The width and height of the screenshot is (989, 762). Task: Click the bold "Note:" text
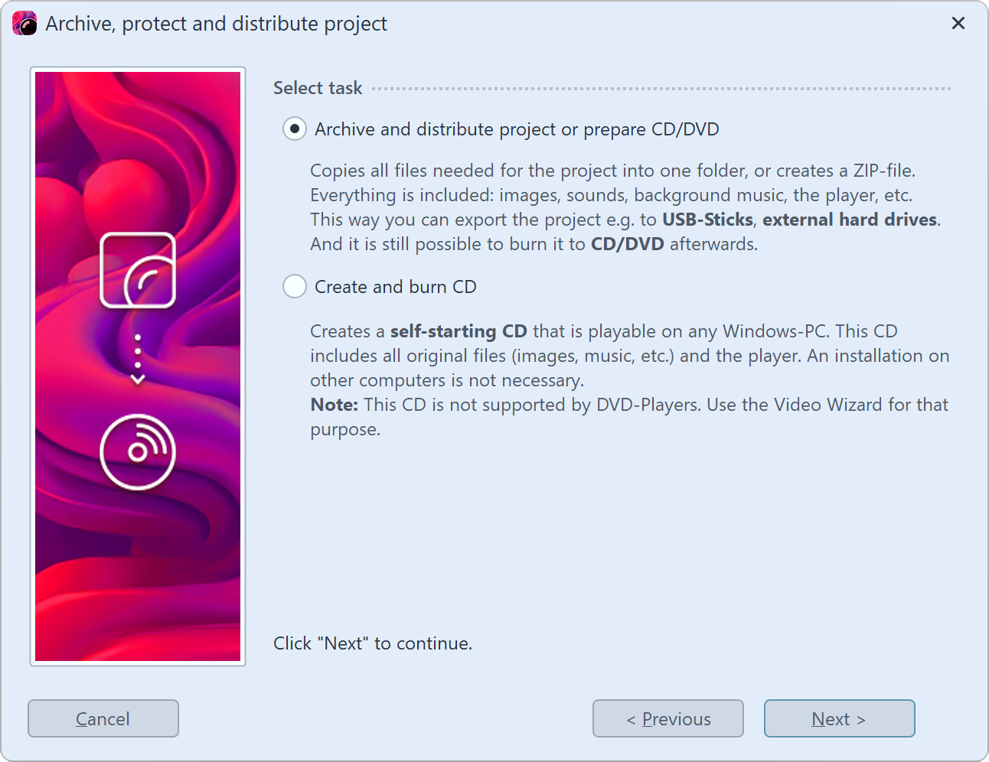click(334, 405)
